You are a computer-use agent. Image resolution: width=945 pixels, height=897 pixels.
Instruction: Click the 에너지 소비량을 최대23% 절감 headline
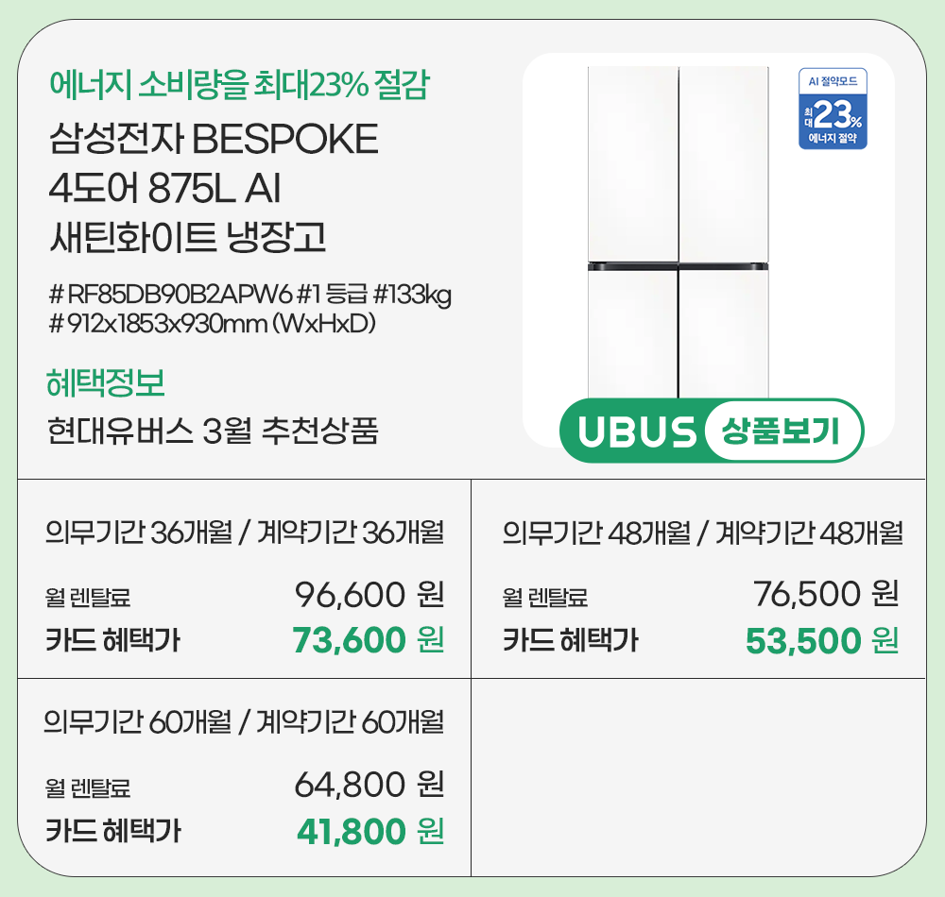(240, 86)
